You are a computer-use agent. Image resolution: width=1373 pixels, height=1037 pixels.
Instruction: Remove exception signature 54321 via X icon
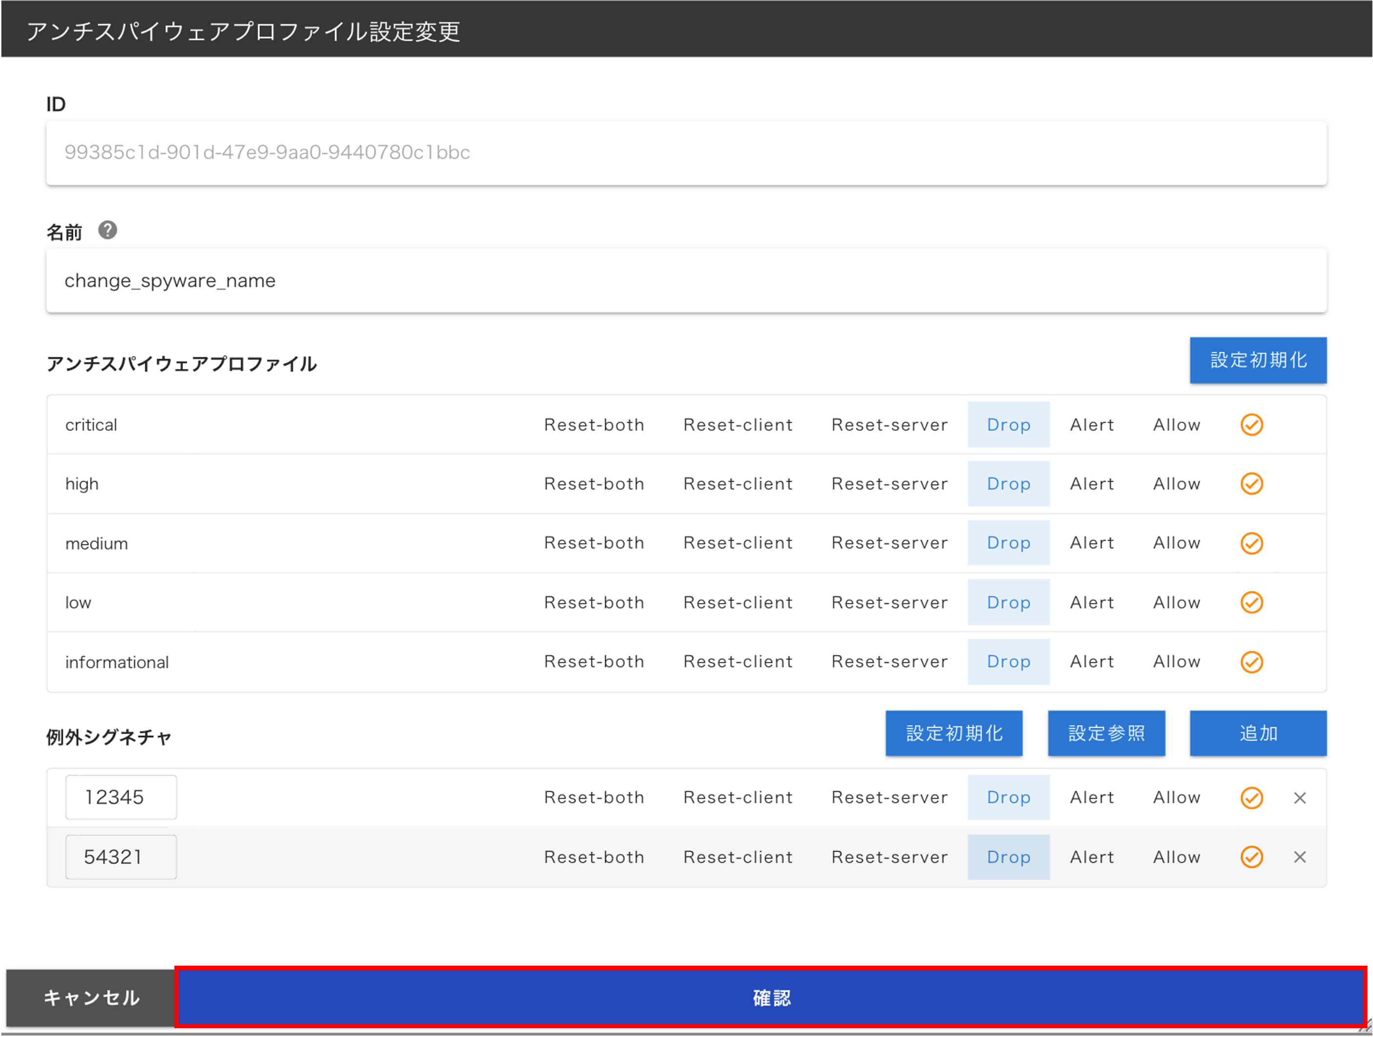(x=1300, y=857)
